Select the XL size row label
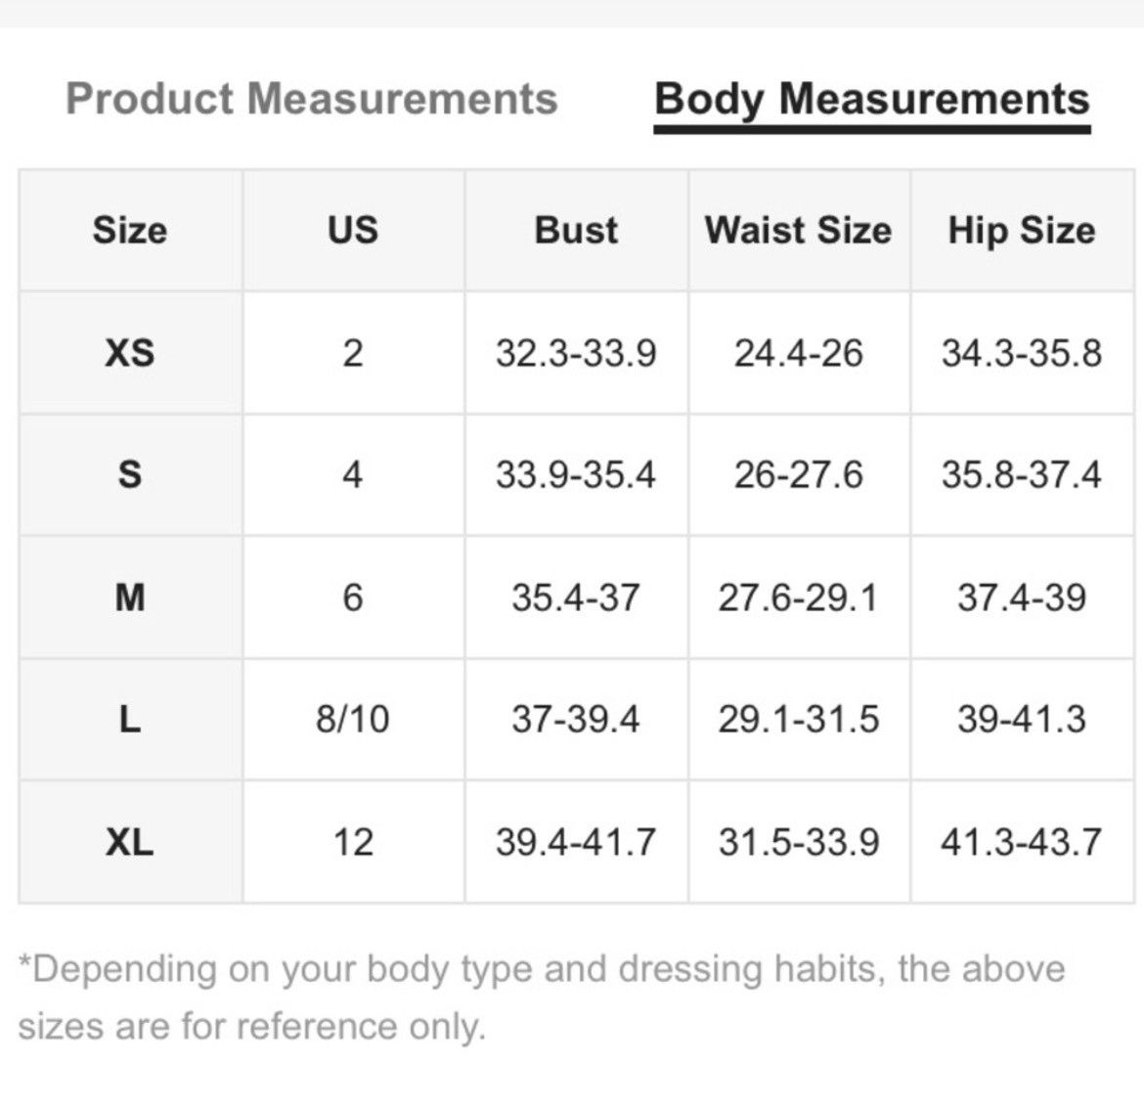Screen dimensions: 1144x1108 pos(130,842)
